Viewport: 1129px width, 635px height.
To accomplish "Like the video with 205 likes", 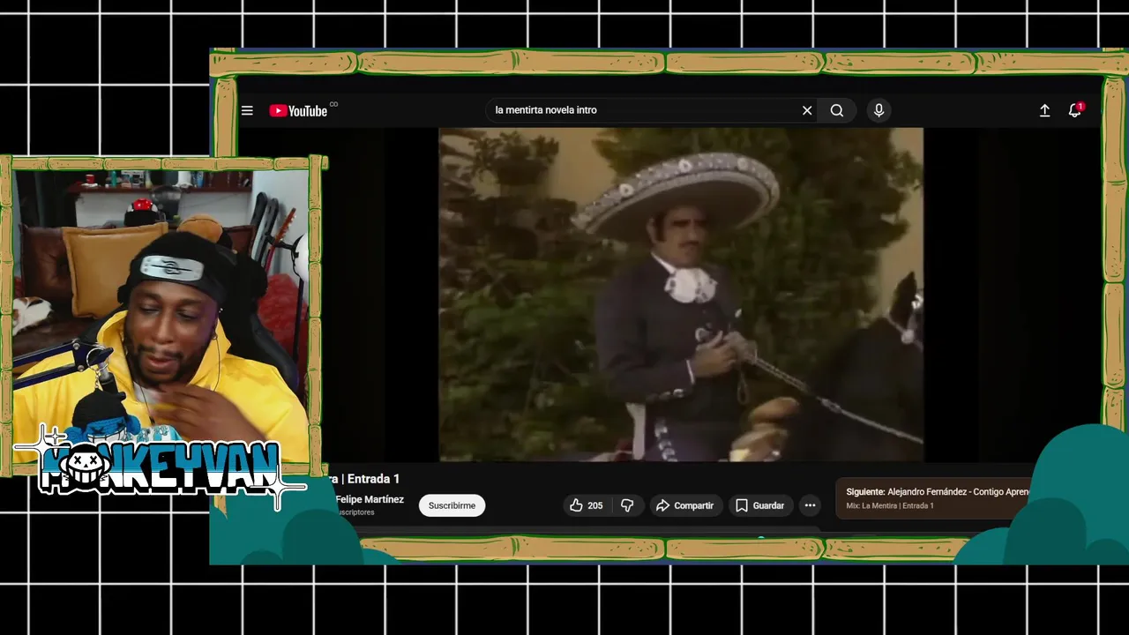I will click(x=587, y=505).
